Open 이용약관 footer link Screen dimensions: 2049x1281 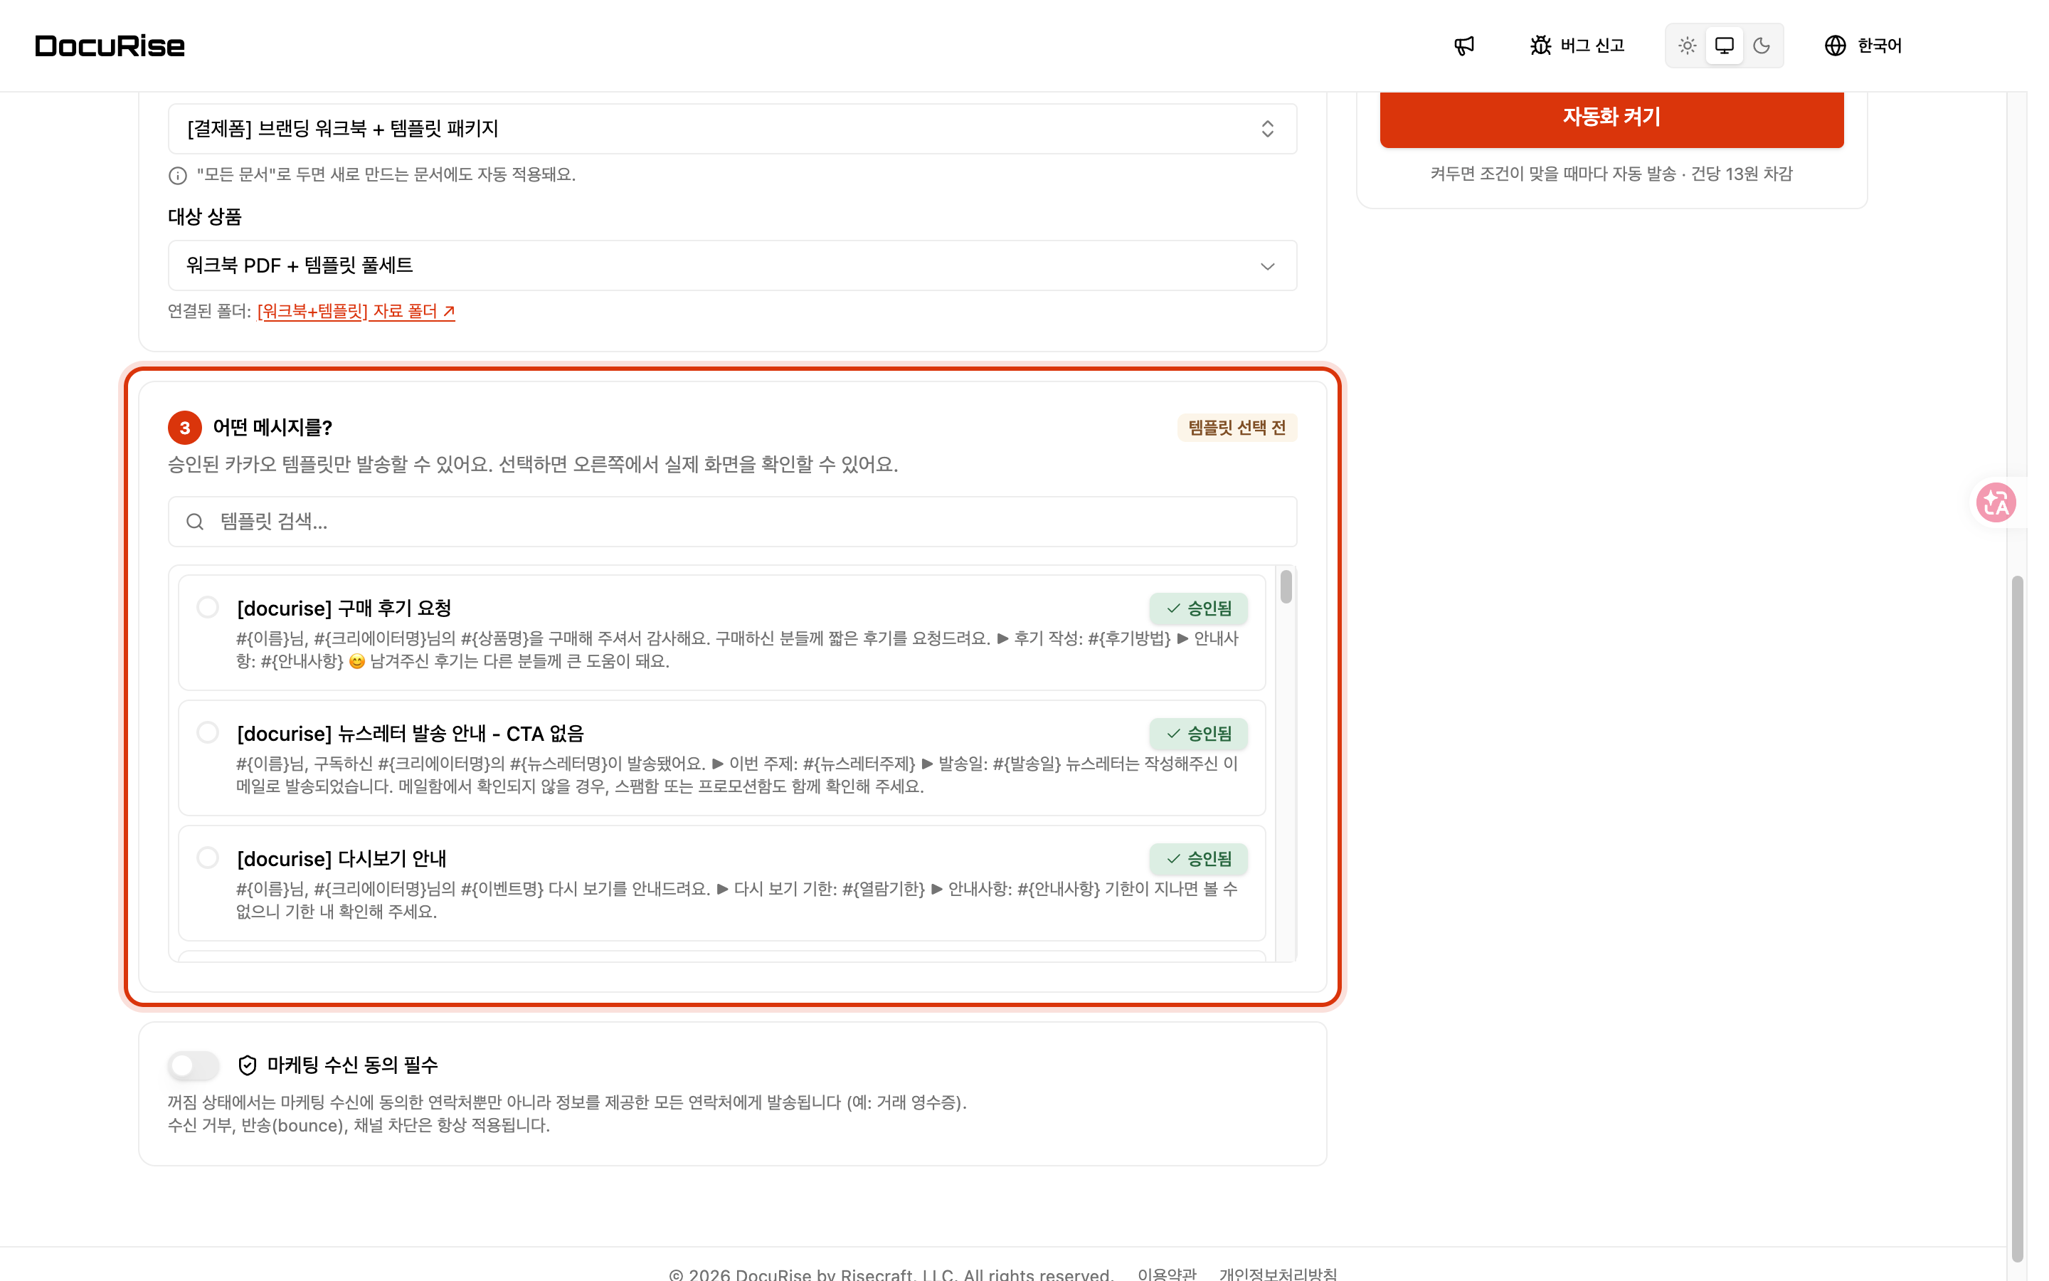click(x=1167, y=1272)
